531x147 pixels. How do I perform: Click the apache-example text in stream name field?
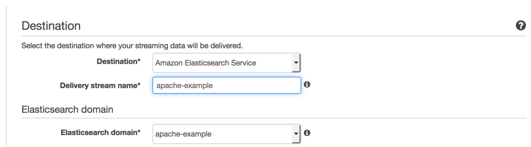coord(184,86)
